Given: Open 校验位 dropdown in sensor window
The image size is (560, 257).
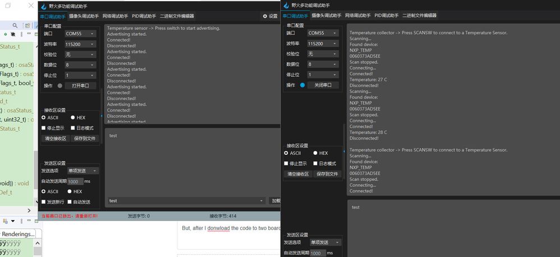Looking at the screenshot, I should (80, 54).
